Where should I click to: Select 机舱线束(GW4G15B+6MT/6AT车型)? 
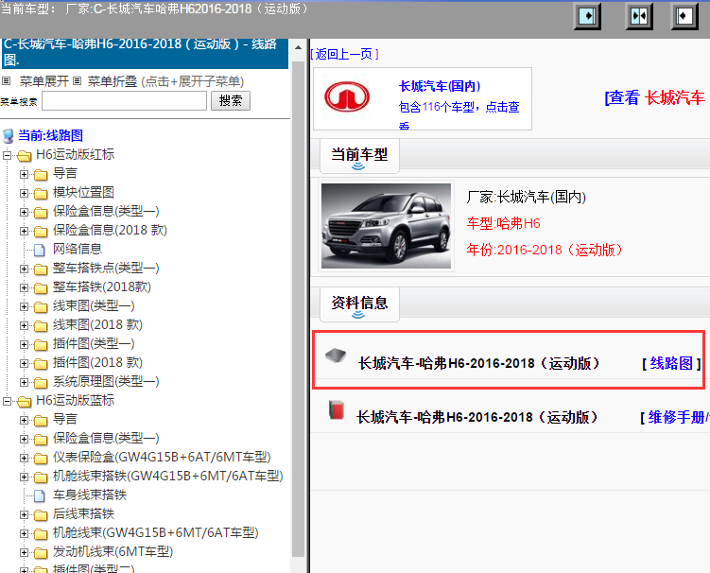[x=156, y=532]
